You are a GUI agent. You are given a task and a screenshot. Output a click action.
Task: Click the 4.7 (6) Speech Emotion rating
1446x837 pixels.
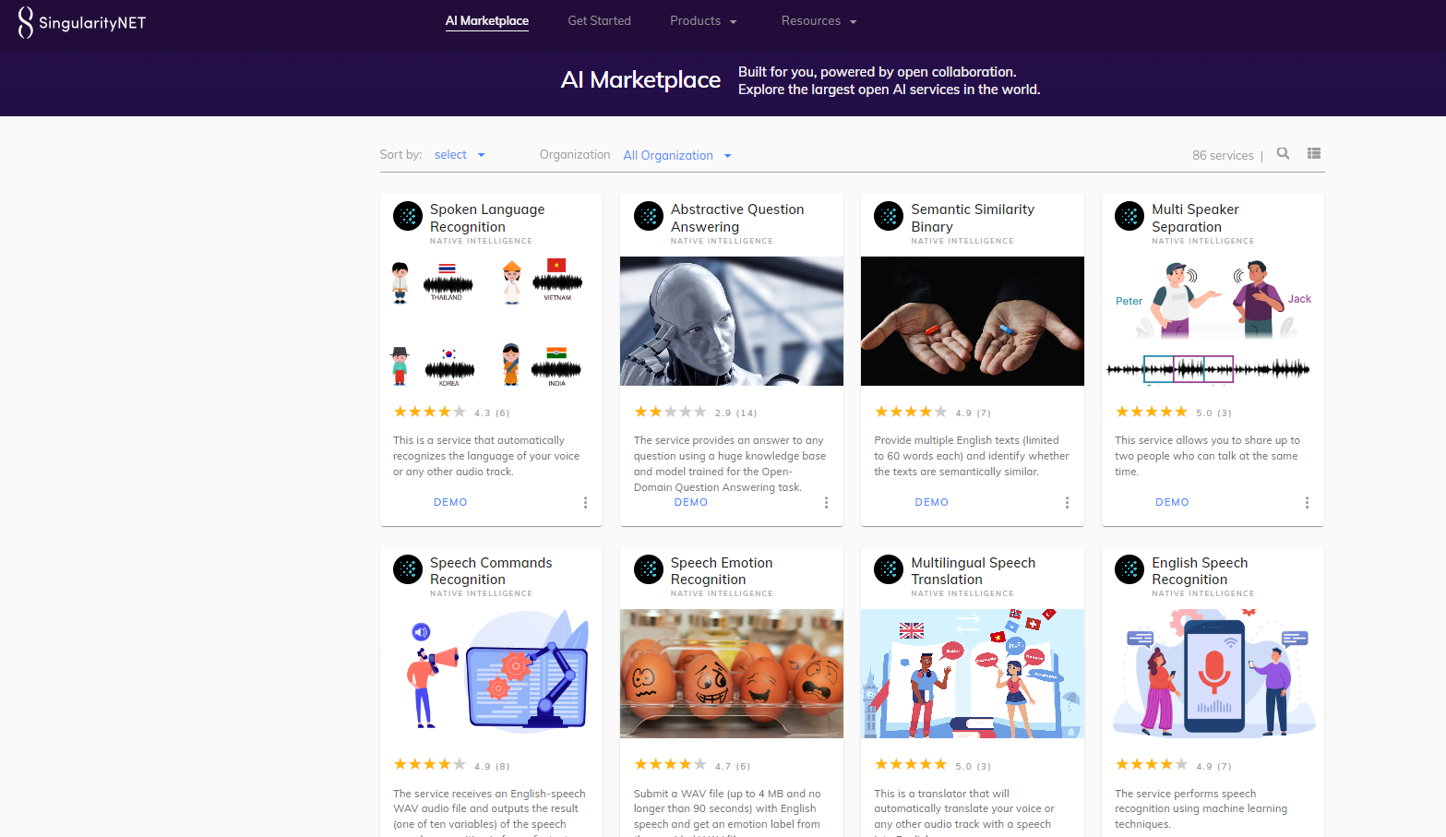[x=692, y=765]
